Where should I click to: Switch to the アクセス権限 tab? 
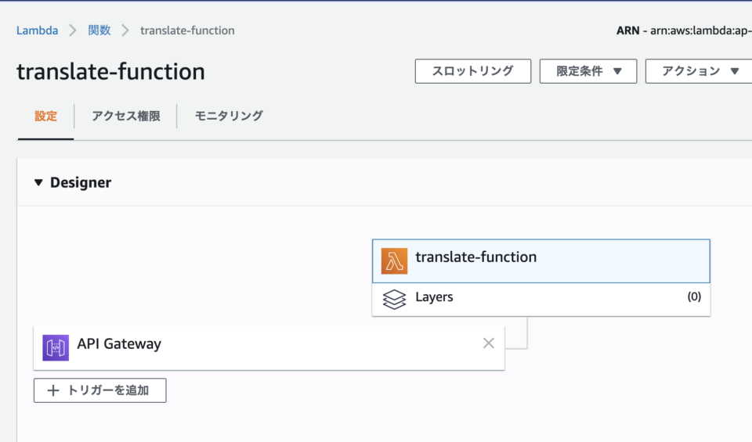coord(125,116)
